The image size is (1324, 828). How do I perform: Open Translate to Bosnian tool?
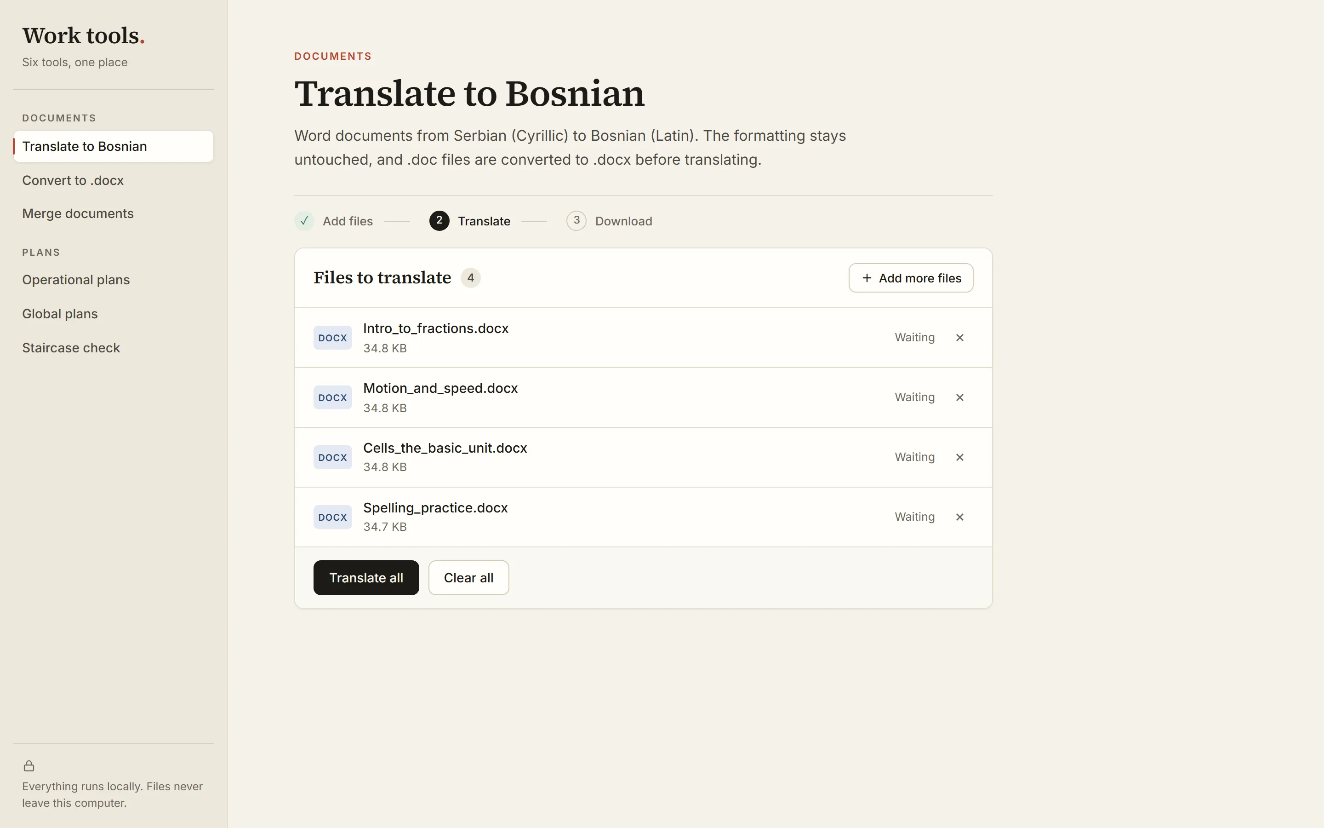pyautogui.click(x=113, y=146)
